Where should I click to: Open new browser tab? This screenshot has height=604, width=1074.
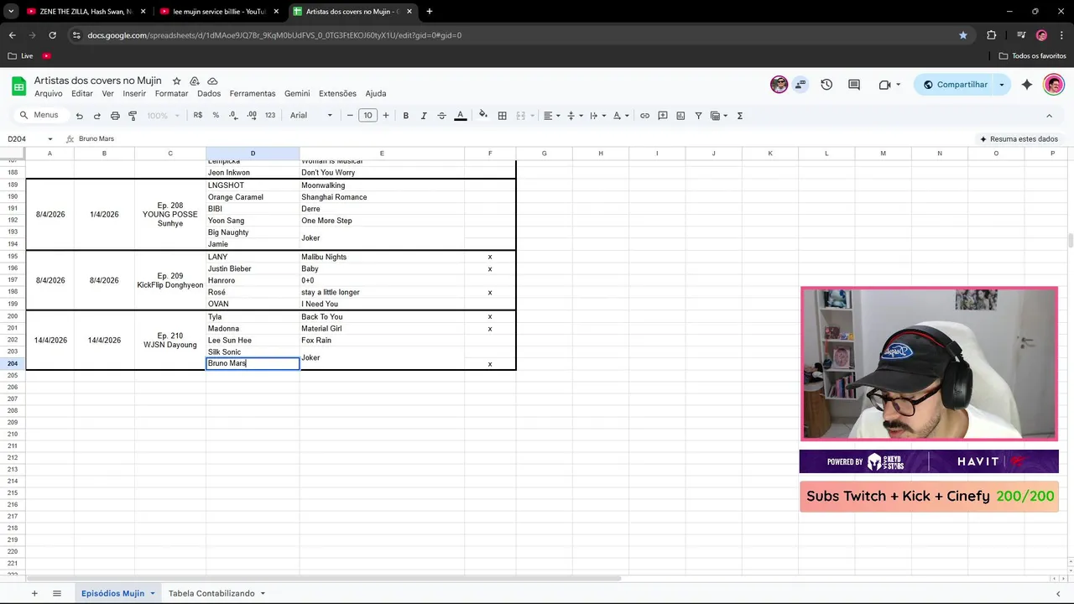coord(430,12)
